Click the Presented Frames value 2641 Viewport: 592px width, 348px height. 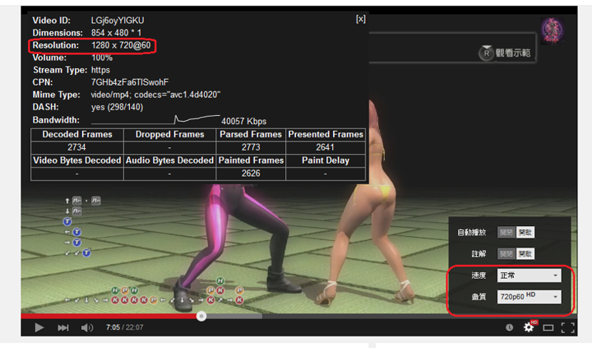325,147
